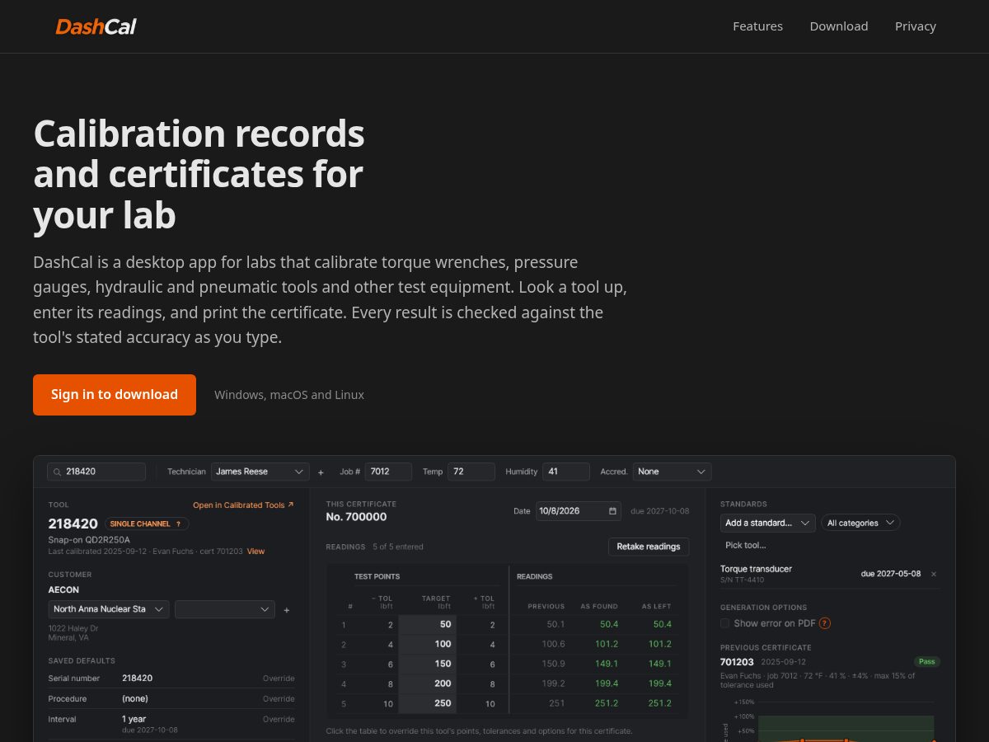Image resolution: width=989 pixels, height=742 pixels.
Task: Click the Job # field showing 7012
Action: [x=388, y=472]
